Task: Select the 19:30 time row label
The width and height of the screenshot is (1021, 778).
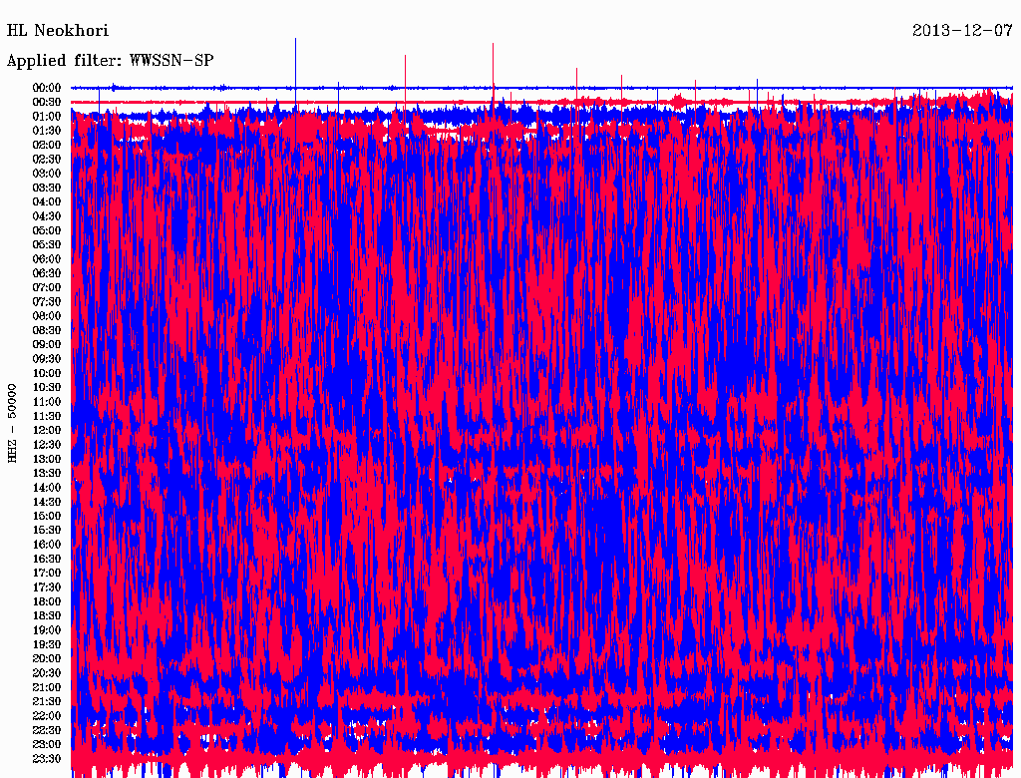Action: pos(48,645)
